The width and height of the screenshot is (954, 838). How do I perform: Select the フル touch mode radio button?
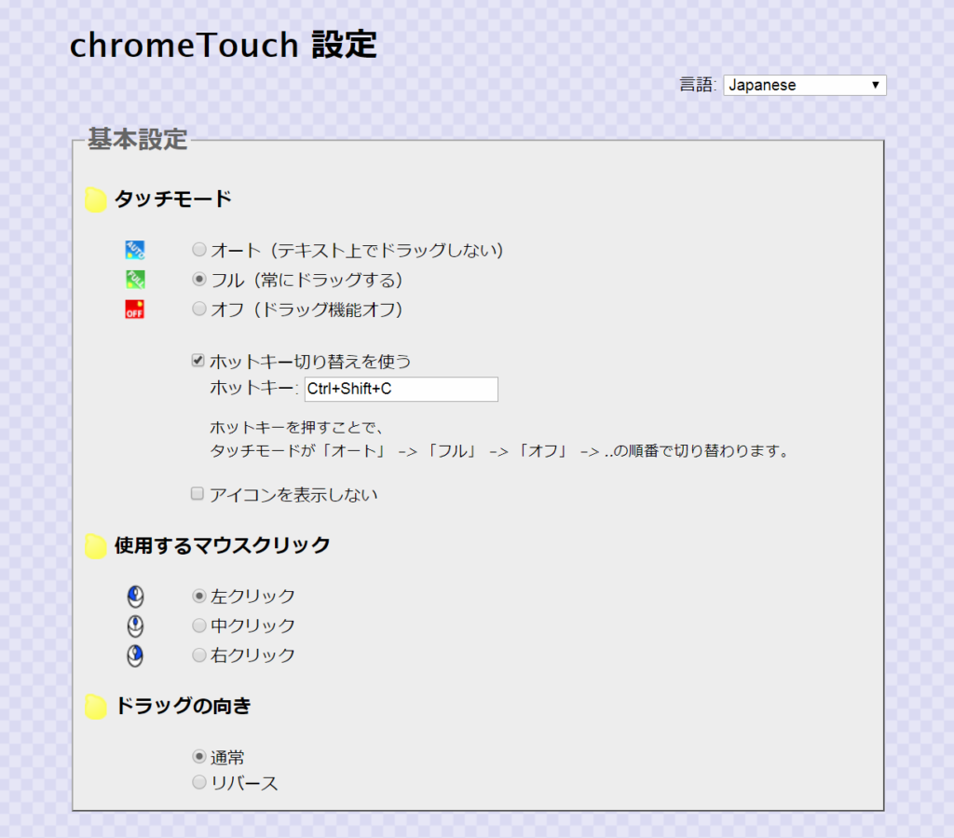(198, 279)
